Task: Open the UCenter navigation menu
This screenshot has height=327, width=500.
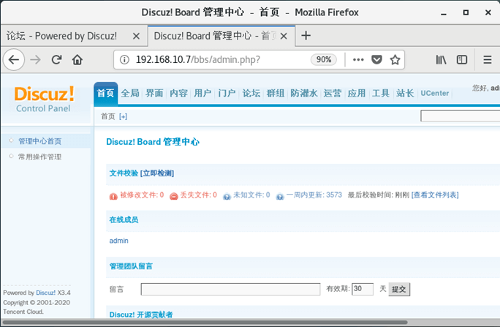Action: 435,93
